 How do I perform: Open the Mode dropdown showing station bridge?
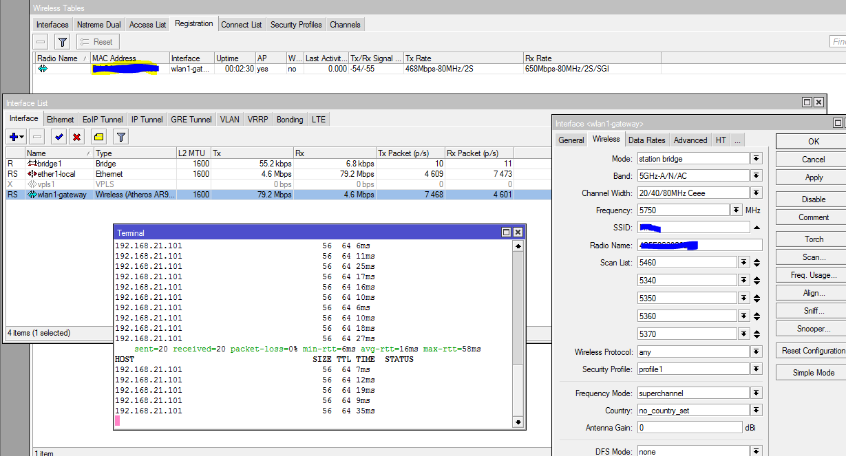756,159
